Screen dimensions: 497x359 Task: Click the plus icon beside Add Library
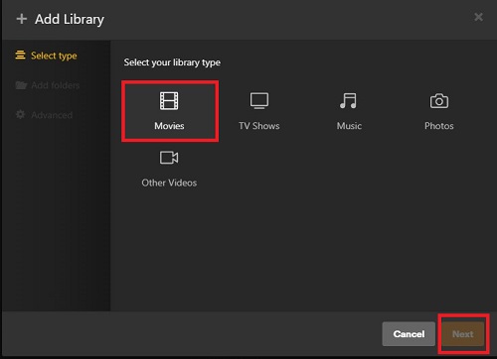(x=22, y=19)
